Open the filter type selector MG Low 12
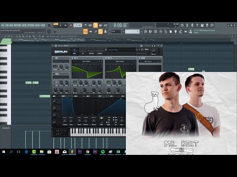237x177 pixels. [x=148, y=61]
